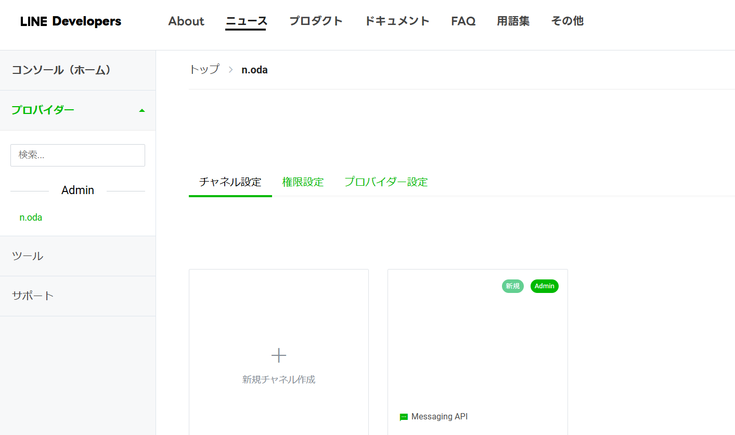This screenshot has width=735, height=435.
Task: Click the Messaging API label text
Action: point(440,417)
